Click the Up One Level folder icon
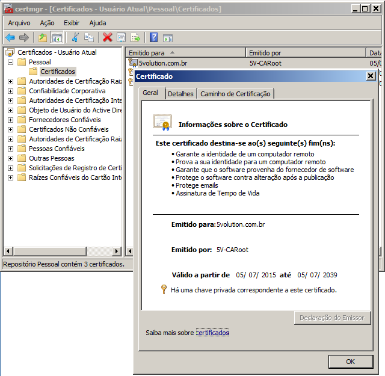385x376 pixels. 43,37
